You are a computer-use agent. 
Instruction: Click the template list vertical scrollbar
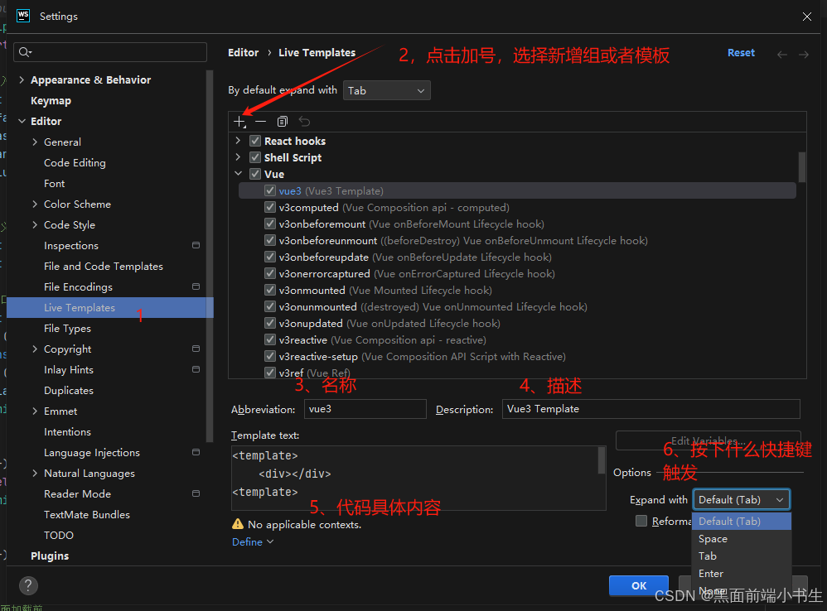(x=801, y=167)
